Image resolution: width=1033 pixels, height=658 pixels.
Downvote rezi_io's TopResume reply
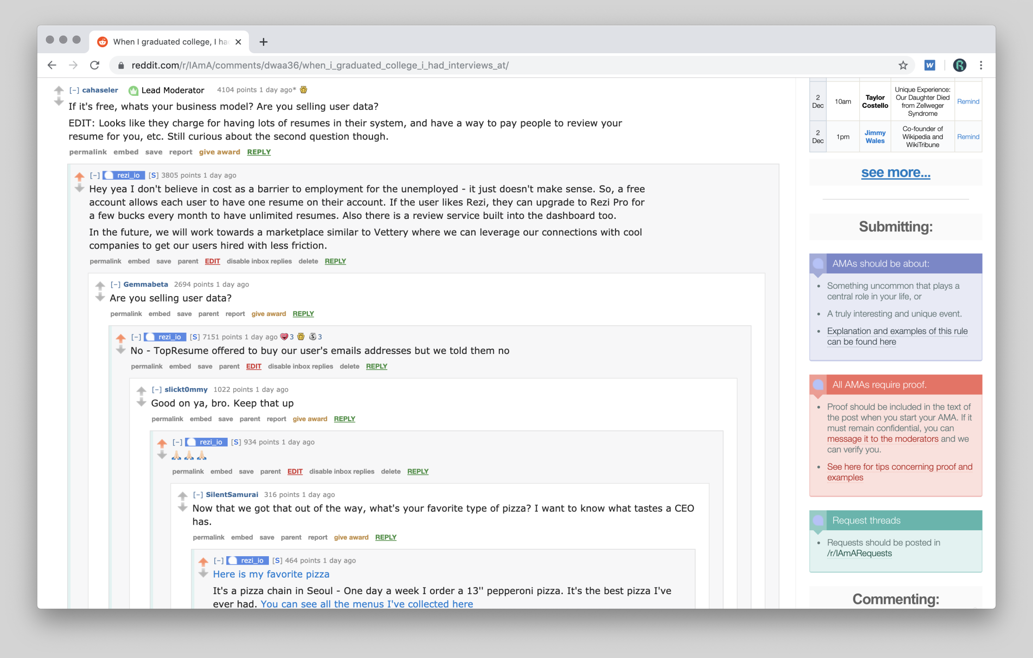(121, 349)
